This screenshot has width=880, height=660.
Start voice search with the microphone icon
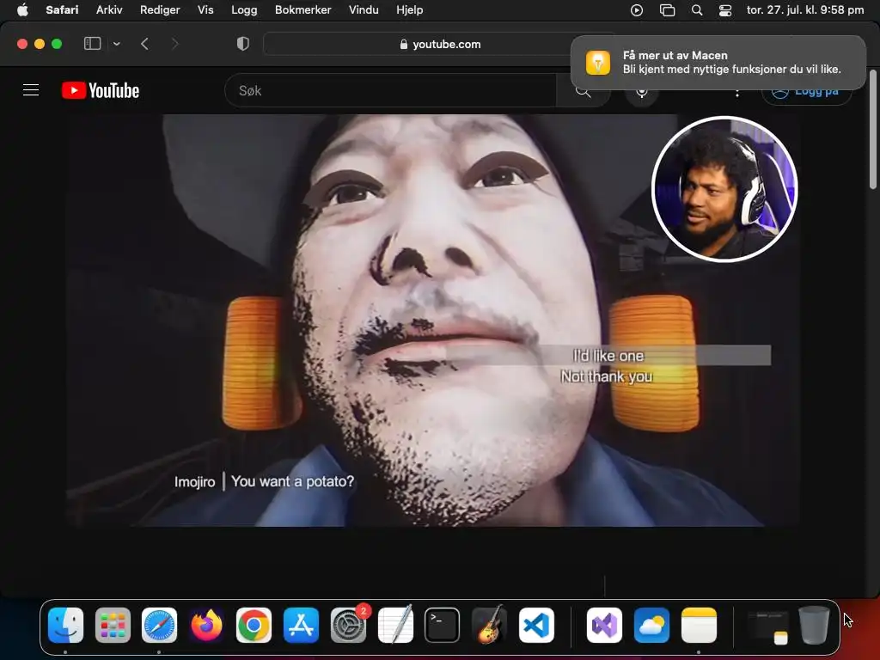641,91
